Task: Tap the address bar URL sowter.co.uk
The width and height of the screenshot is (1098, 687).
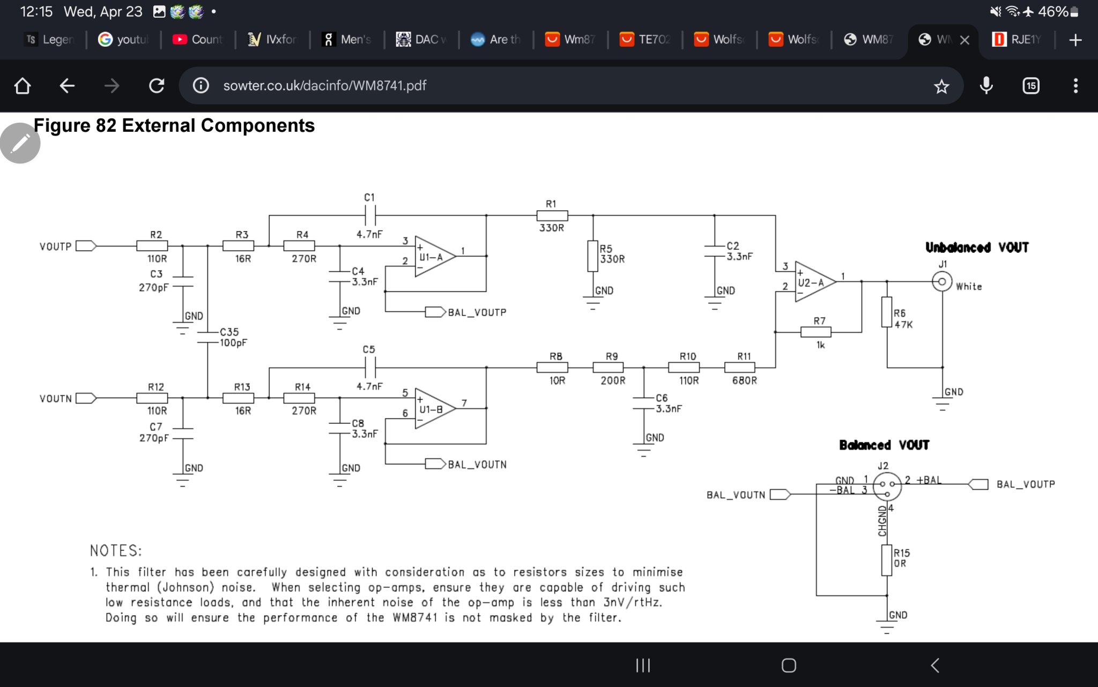Action: [x=325, y=86]
